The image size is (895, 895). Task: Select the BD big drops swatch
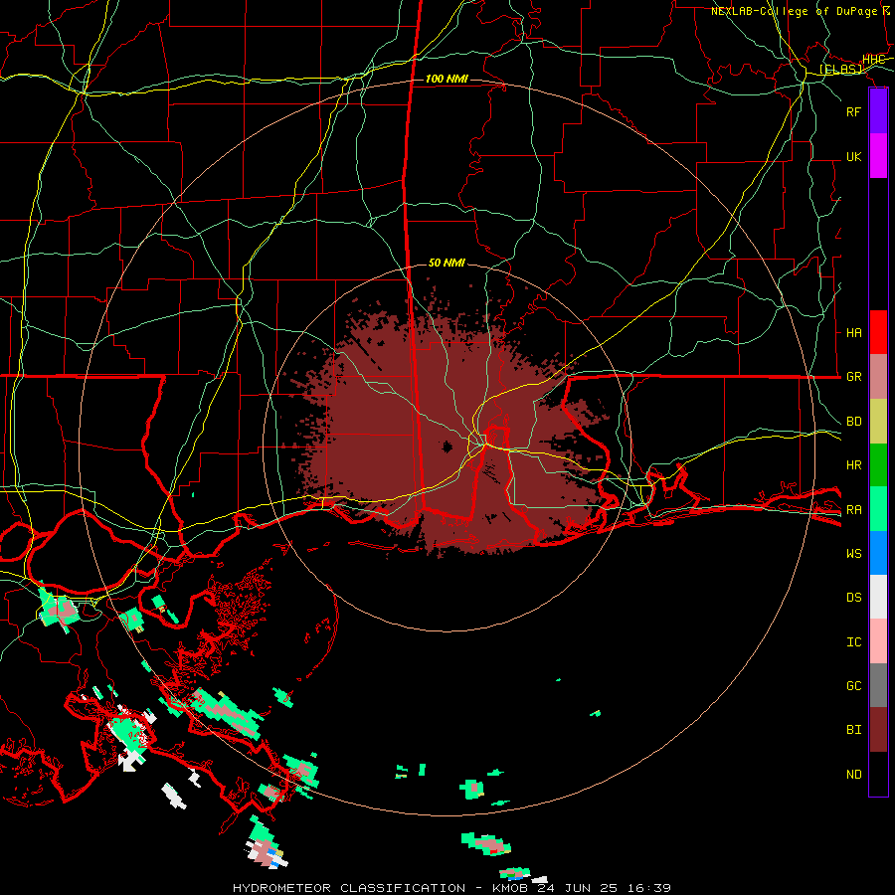pos(878,421)
